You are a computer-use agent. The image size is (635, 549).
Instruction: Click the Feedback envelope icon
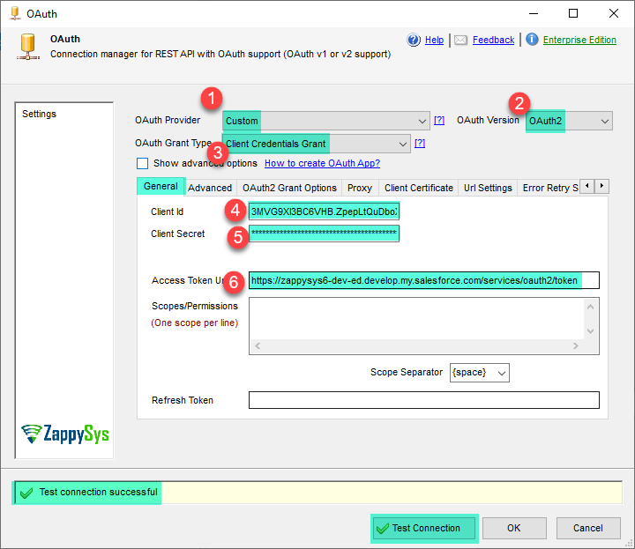tap(461, 40)
